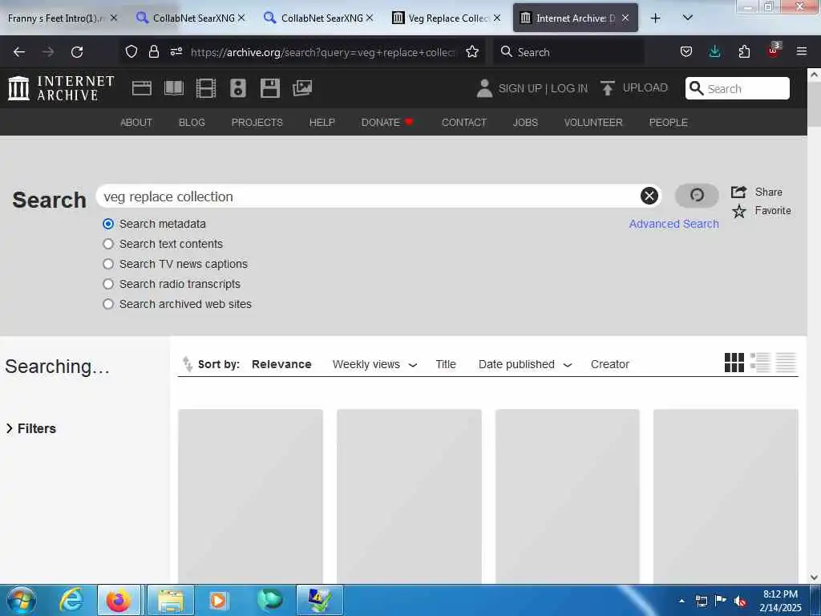Open the Video film-strip icon
This screenshot has height=616, width=821.
pos(206,88)
